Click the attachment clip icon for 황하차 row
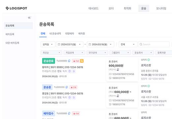Image resolution: width=172 pixels, height=119 pixels. tap(74, 71)
